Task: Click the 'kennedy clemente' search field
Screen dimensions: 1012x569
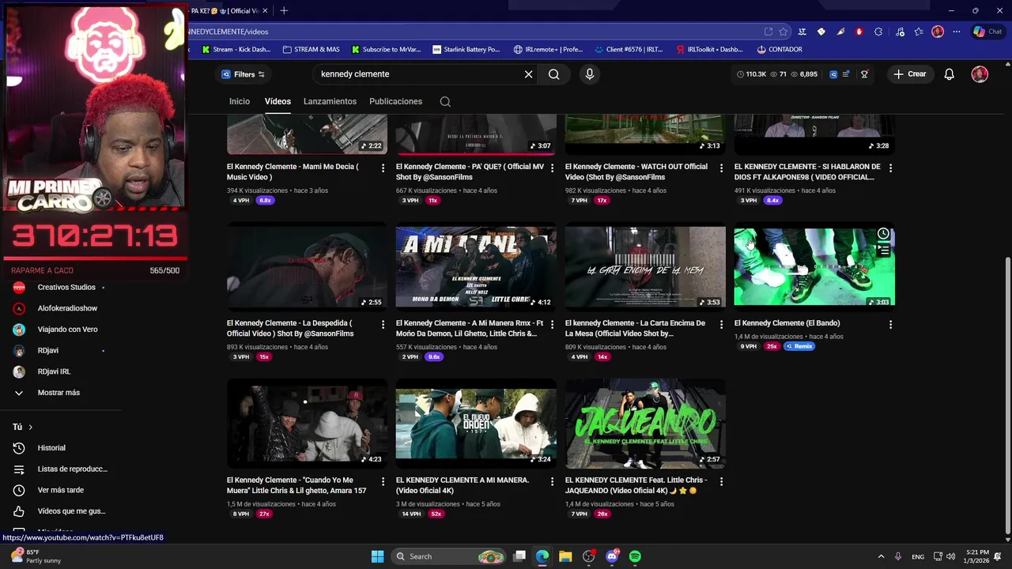Action: coord(419,74)
